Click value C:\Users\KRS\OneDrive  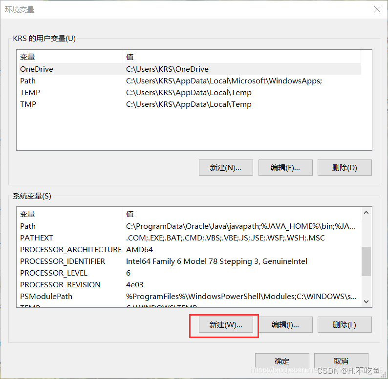pos(167,69)
